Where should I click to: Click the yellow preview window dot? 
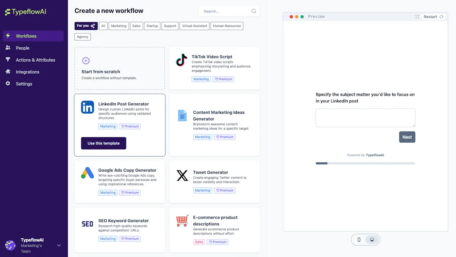click(x=297, y=17)
